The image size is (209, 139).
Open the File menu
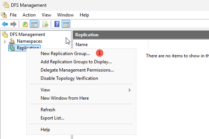point(13,15)
